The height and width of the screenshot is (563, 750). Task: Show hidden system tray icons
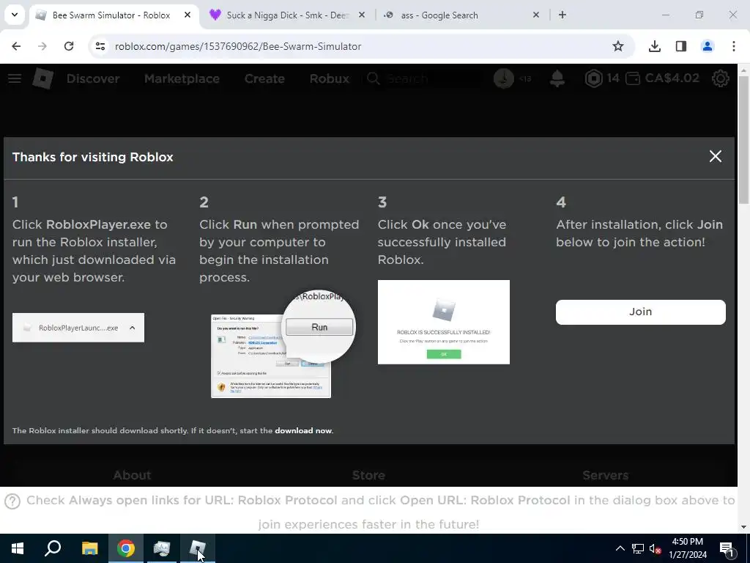coord(620,548)
